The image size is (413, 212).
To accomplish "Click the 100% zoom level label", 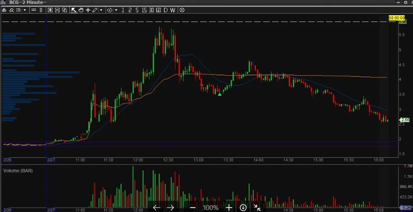I will click(210, 208).
